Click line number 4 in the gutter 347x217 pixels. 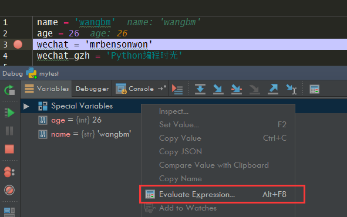point(5,56)
